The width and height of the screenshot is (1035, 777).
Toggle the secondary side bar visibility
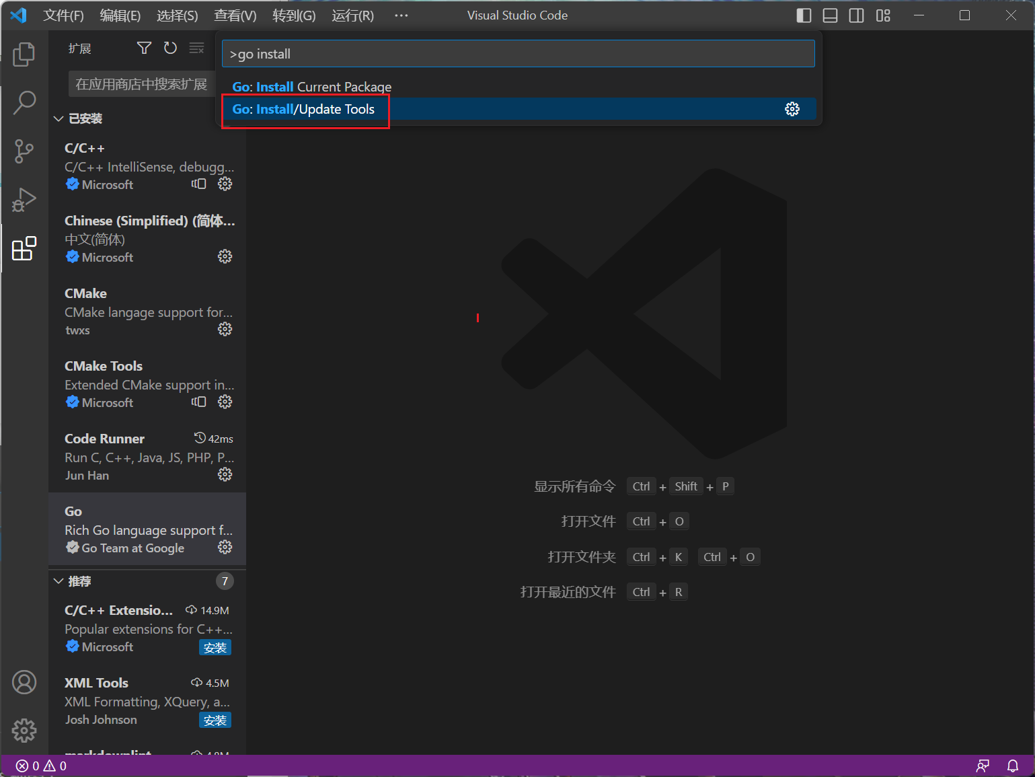click(857, 15)
